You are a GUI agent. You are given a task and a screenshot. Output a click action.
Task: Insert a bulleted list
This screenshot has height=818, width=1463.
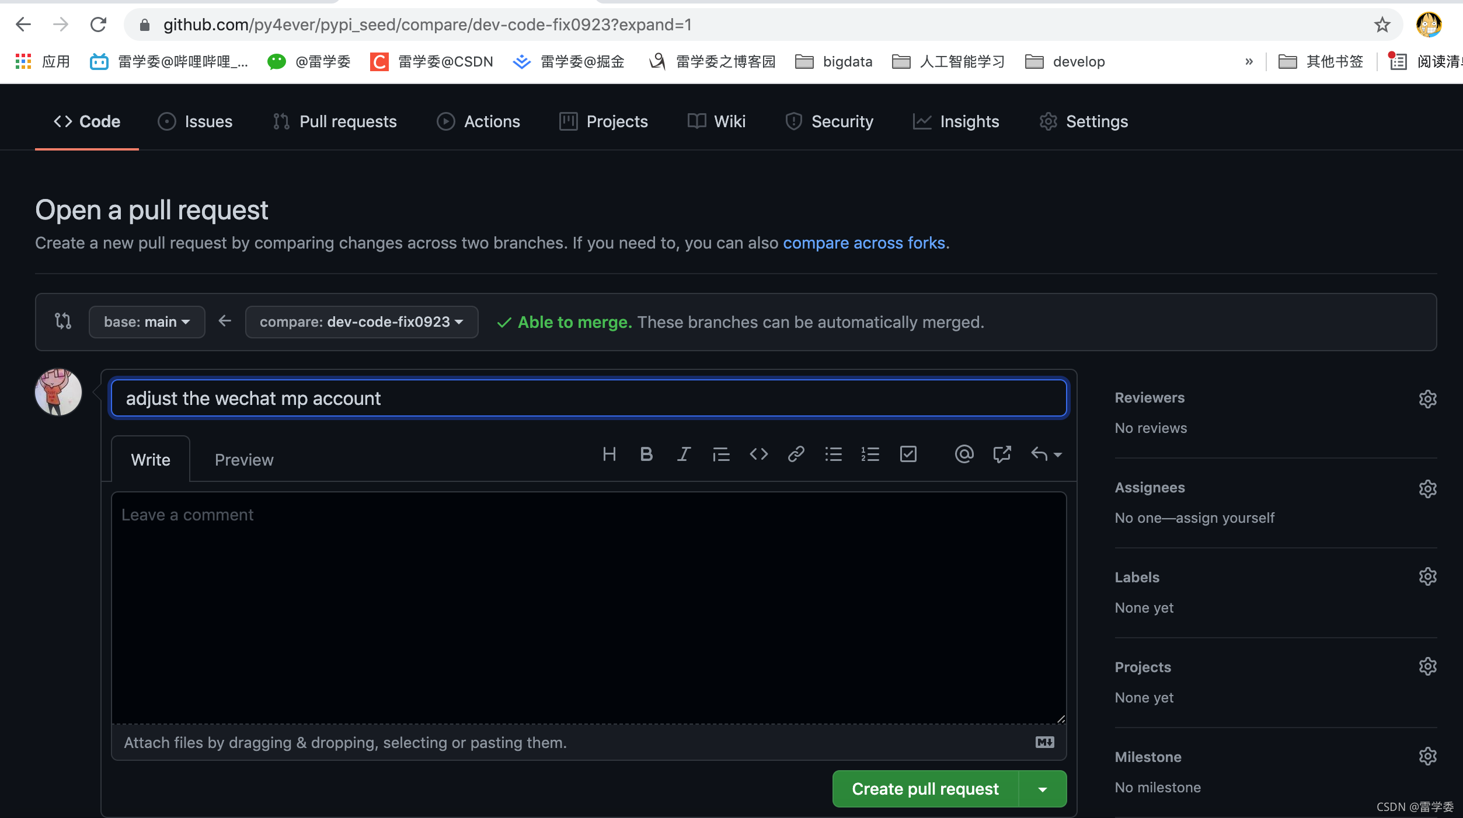(833, 454)
